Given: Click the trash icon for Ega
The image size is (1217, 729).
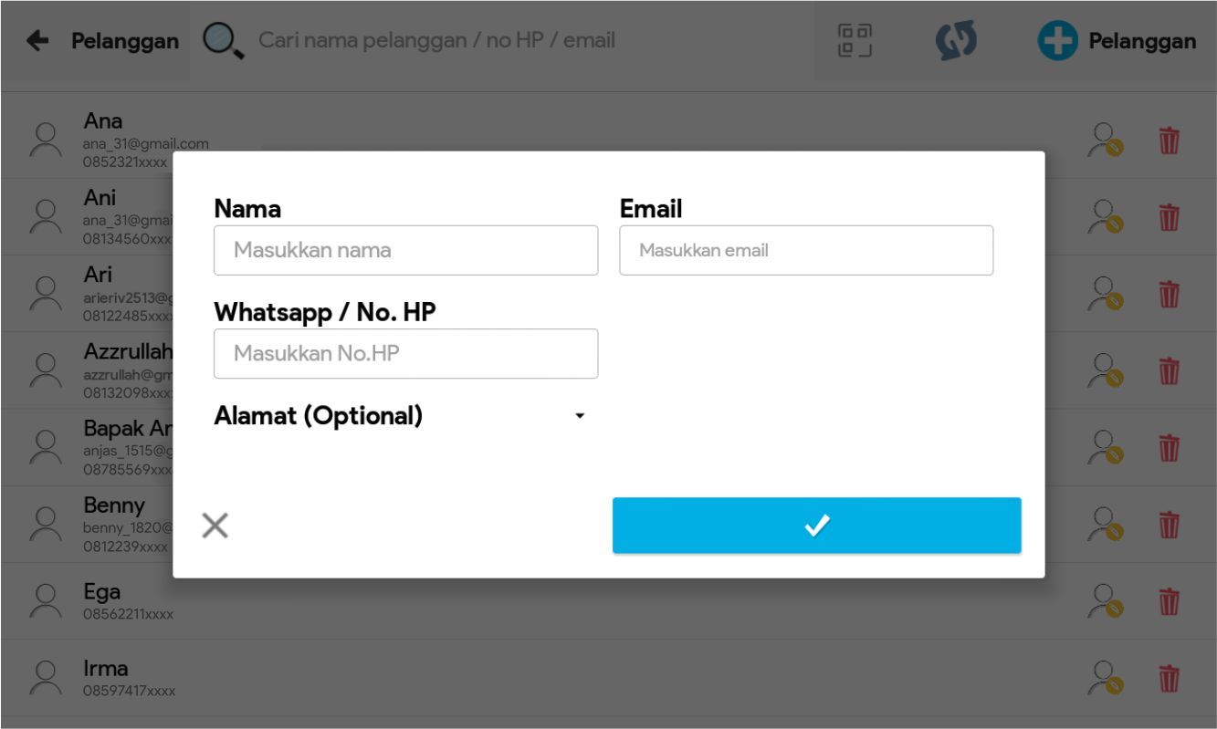Looking at the screenshot, I should (x=1169, y=601).
